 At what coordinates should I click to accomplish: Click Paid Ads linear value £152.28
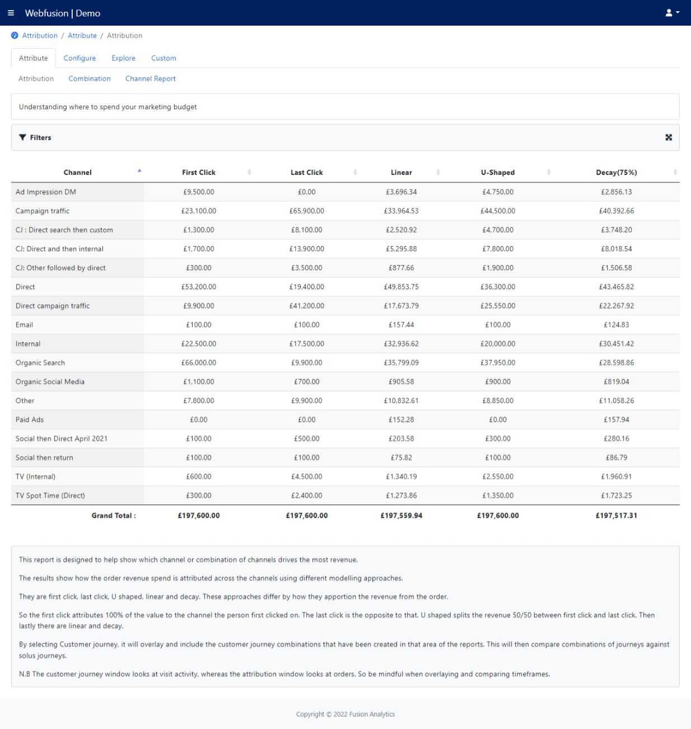(401, 420)
